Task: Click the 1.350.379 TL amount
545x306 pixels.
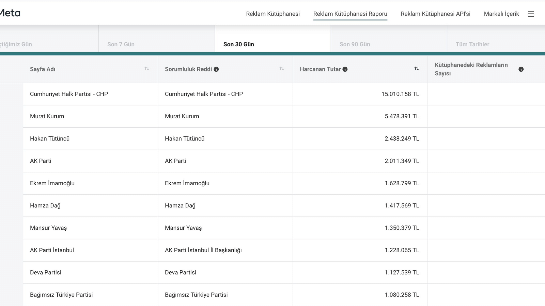Action: [x=402, y=228]
